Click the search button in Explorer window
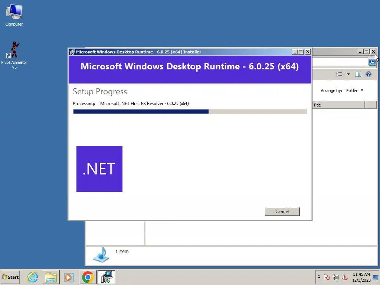This screenshot has width=380, height=285. (372, 62)
